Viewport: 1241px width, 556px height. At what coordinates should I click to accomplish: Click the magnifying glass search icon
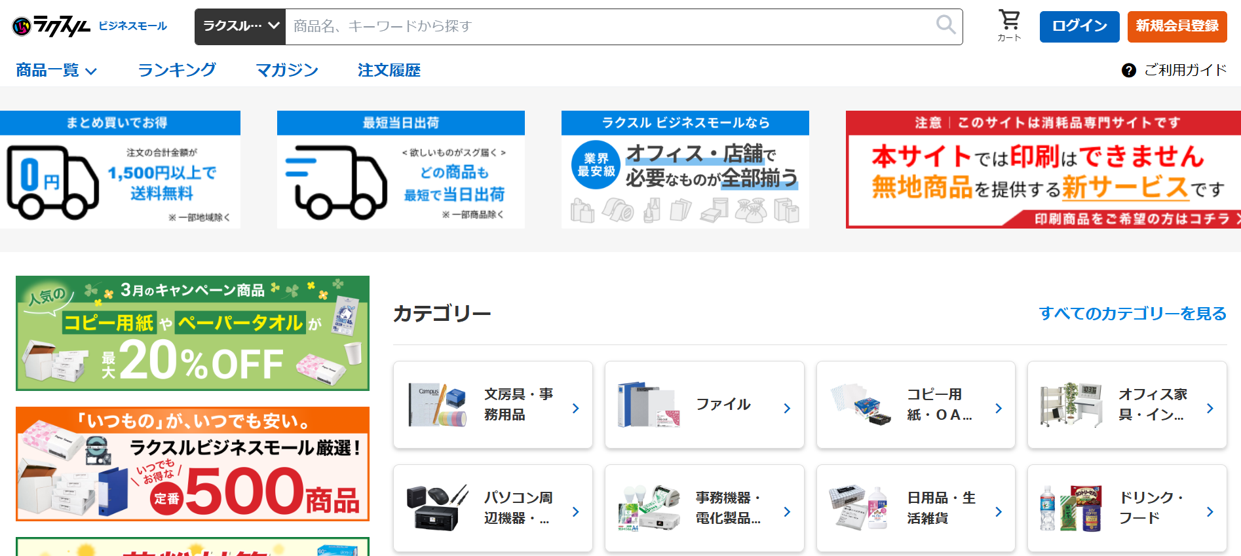coord(945,26)
